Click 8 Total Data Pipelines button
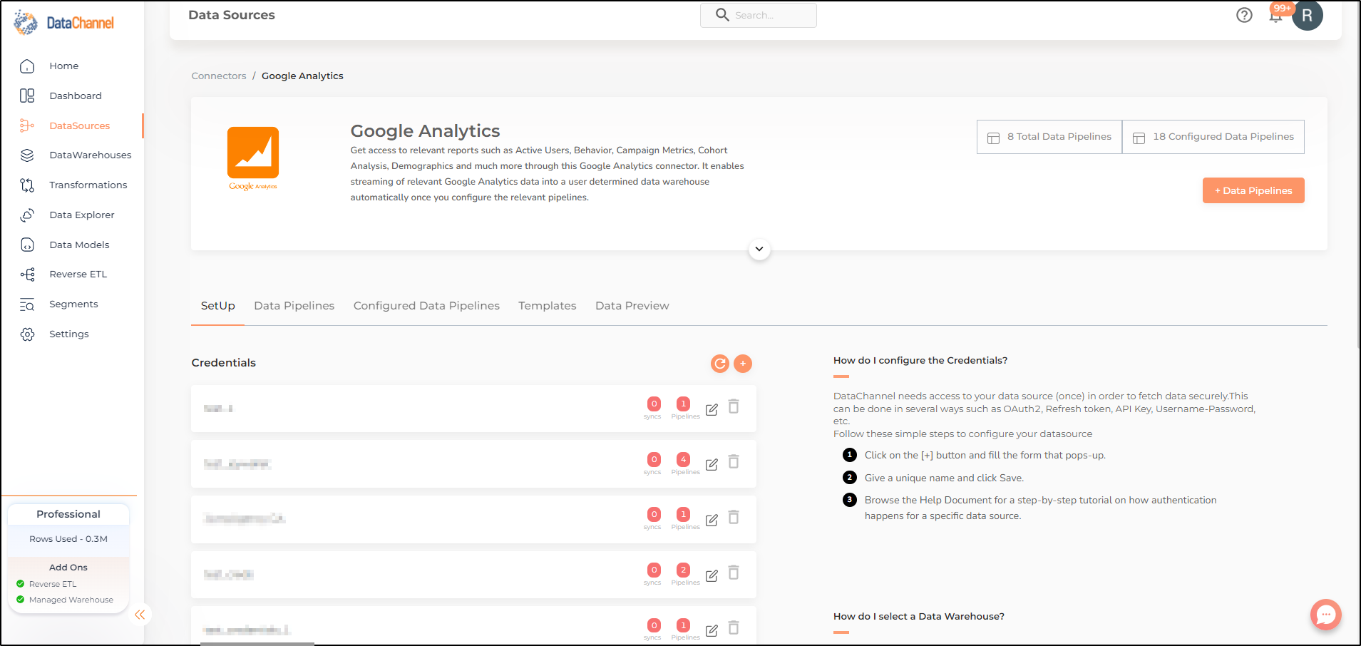This screenshot has height=646, width=1361. [1049, 137]
